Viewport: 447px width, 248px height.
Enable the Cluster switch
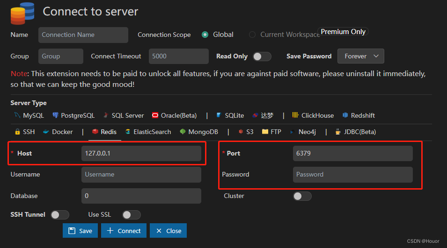pyautogui.click(x=302, y=196)
